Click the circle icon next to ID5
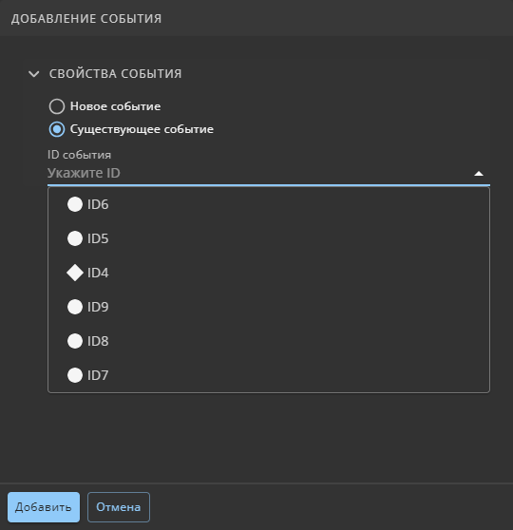The width and height of the screenshot is (513, 530). [75, 238]
